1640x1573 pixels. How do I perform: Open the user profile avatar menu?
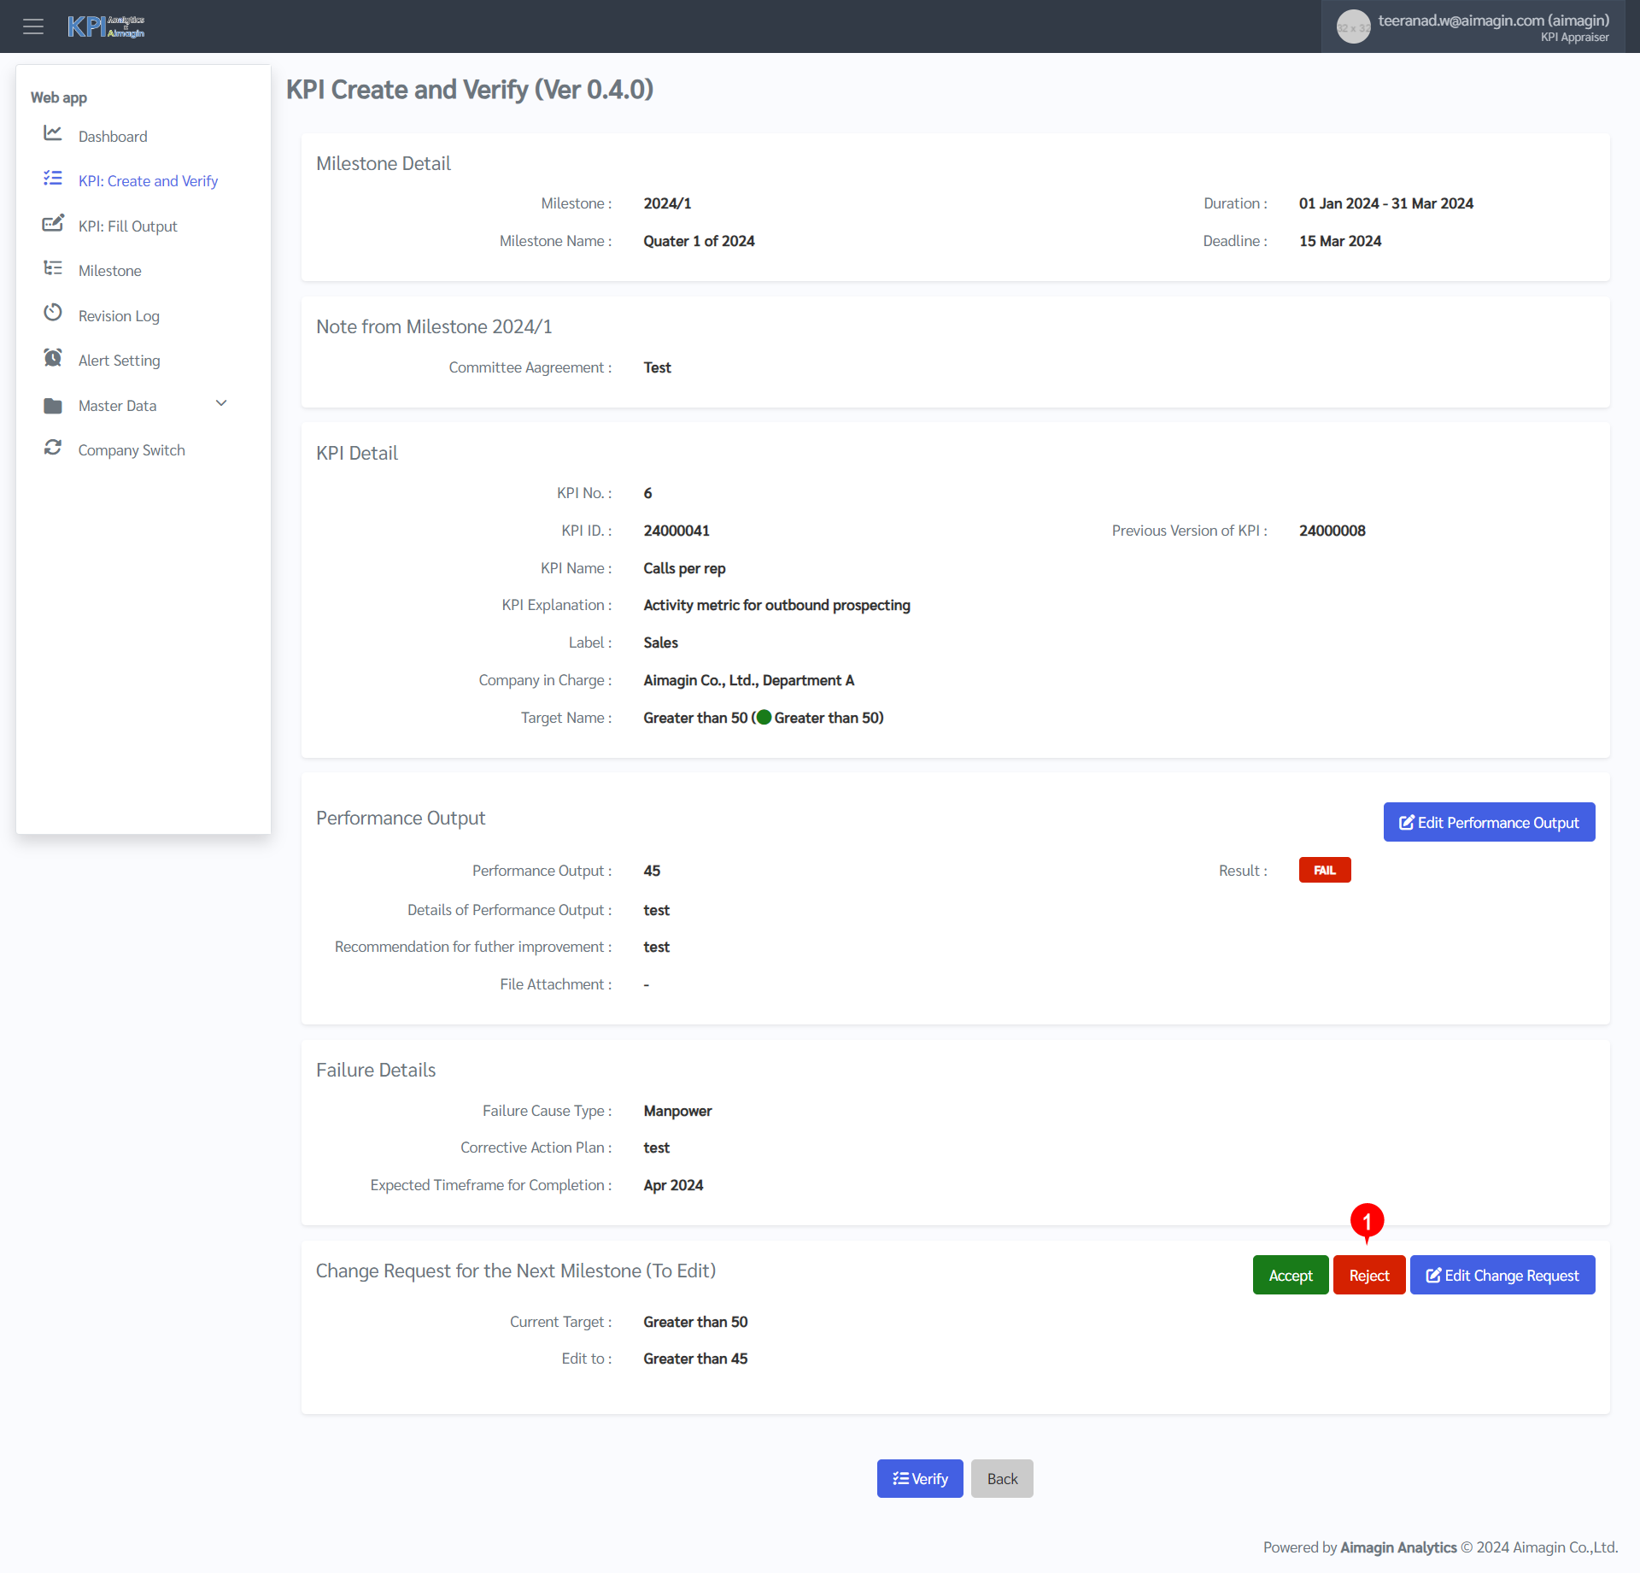click(x=1353, y=26)
